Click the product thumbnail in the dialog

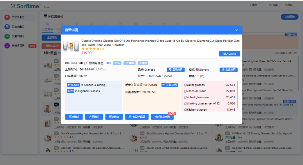point(71,47)
